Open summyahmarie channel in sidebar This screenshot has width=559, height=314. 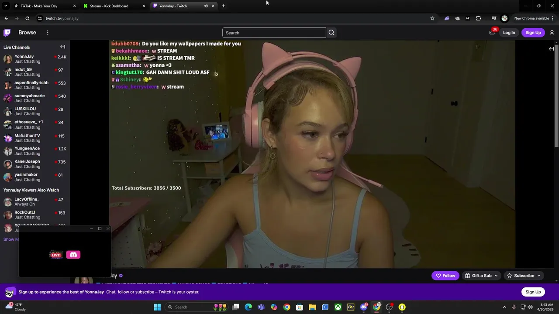click(35, 98)
